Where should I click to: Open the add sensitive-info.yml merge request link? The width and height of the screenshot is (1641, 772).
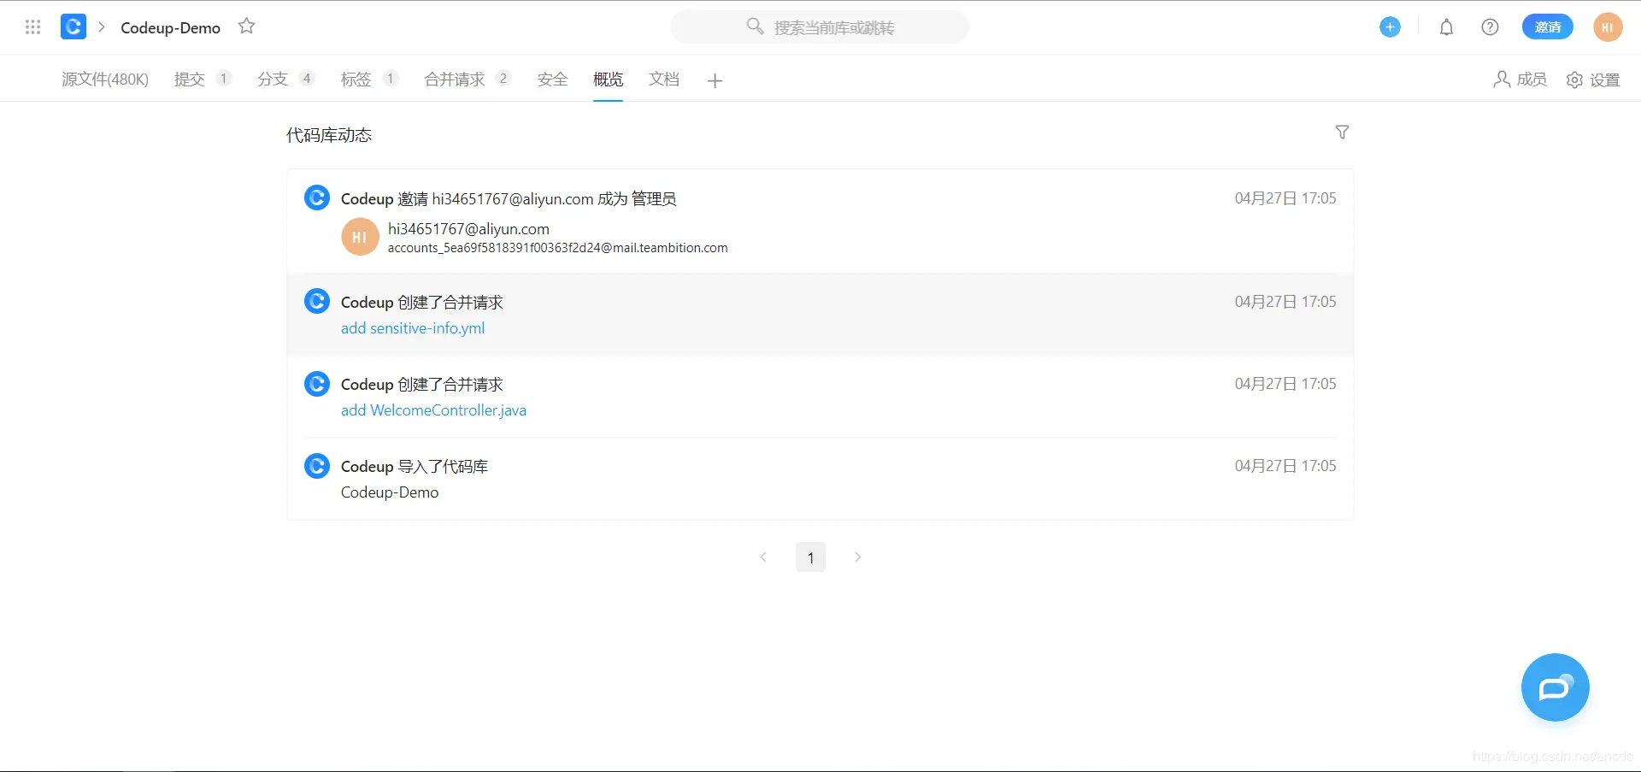click(412, 327)
